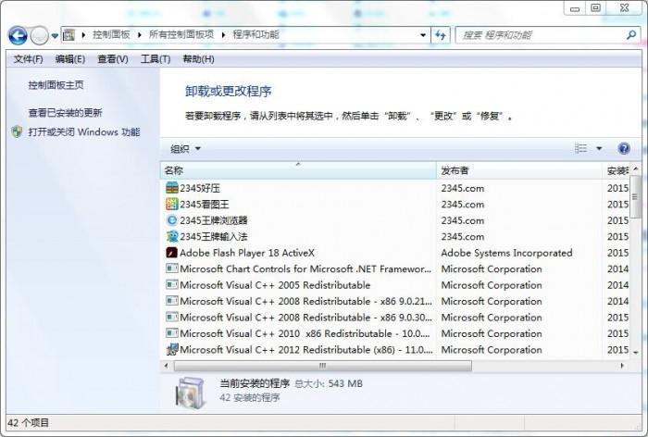Open the 文件(F) menu
648x437 pixels.
pos(28,59)
